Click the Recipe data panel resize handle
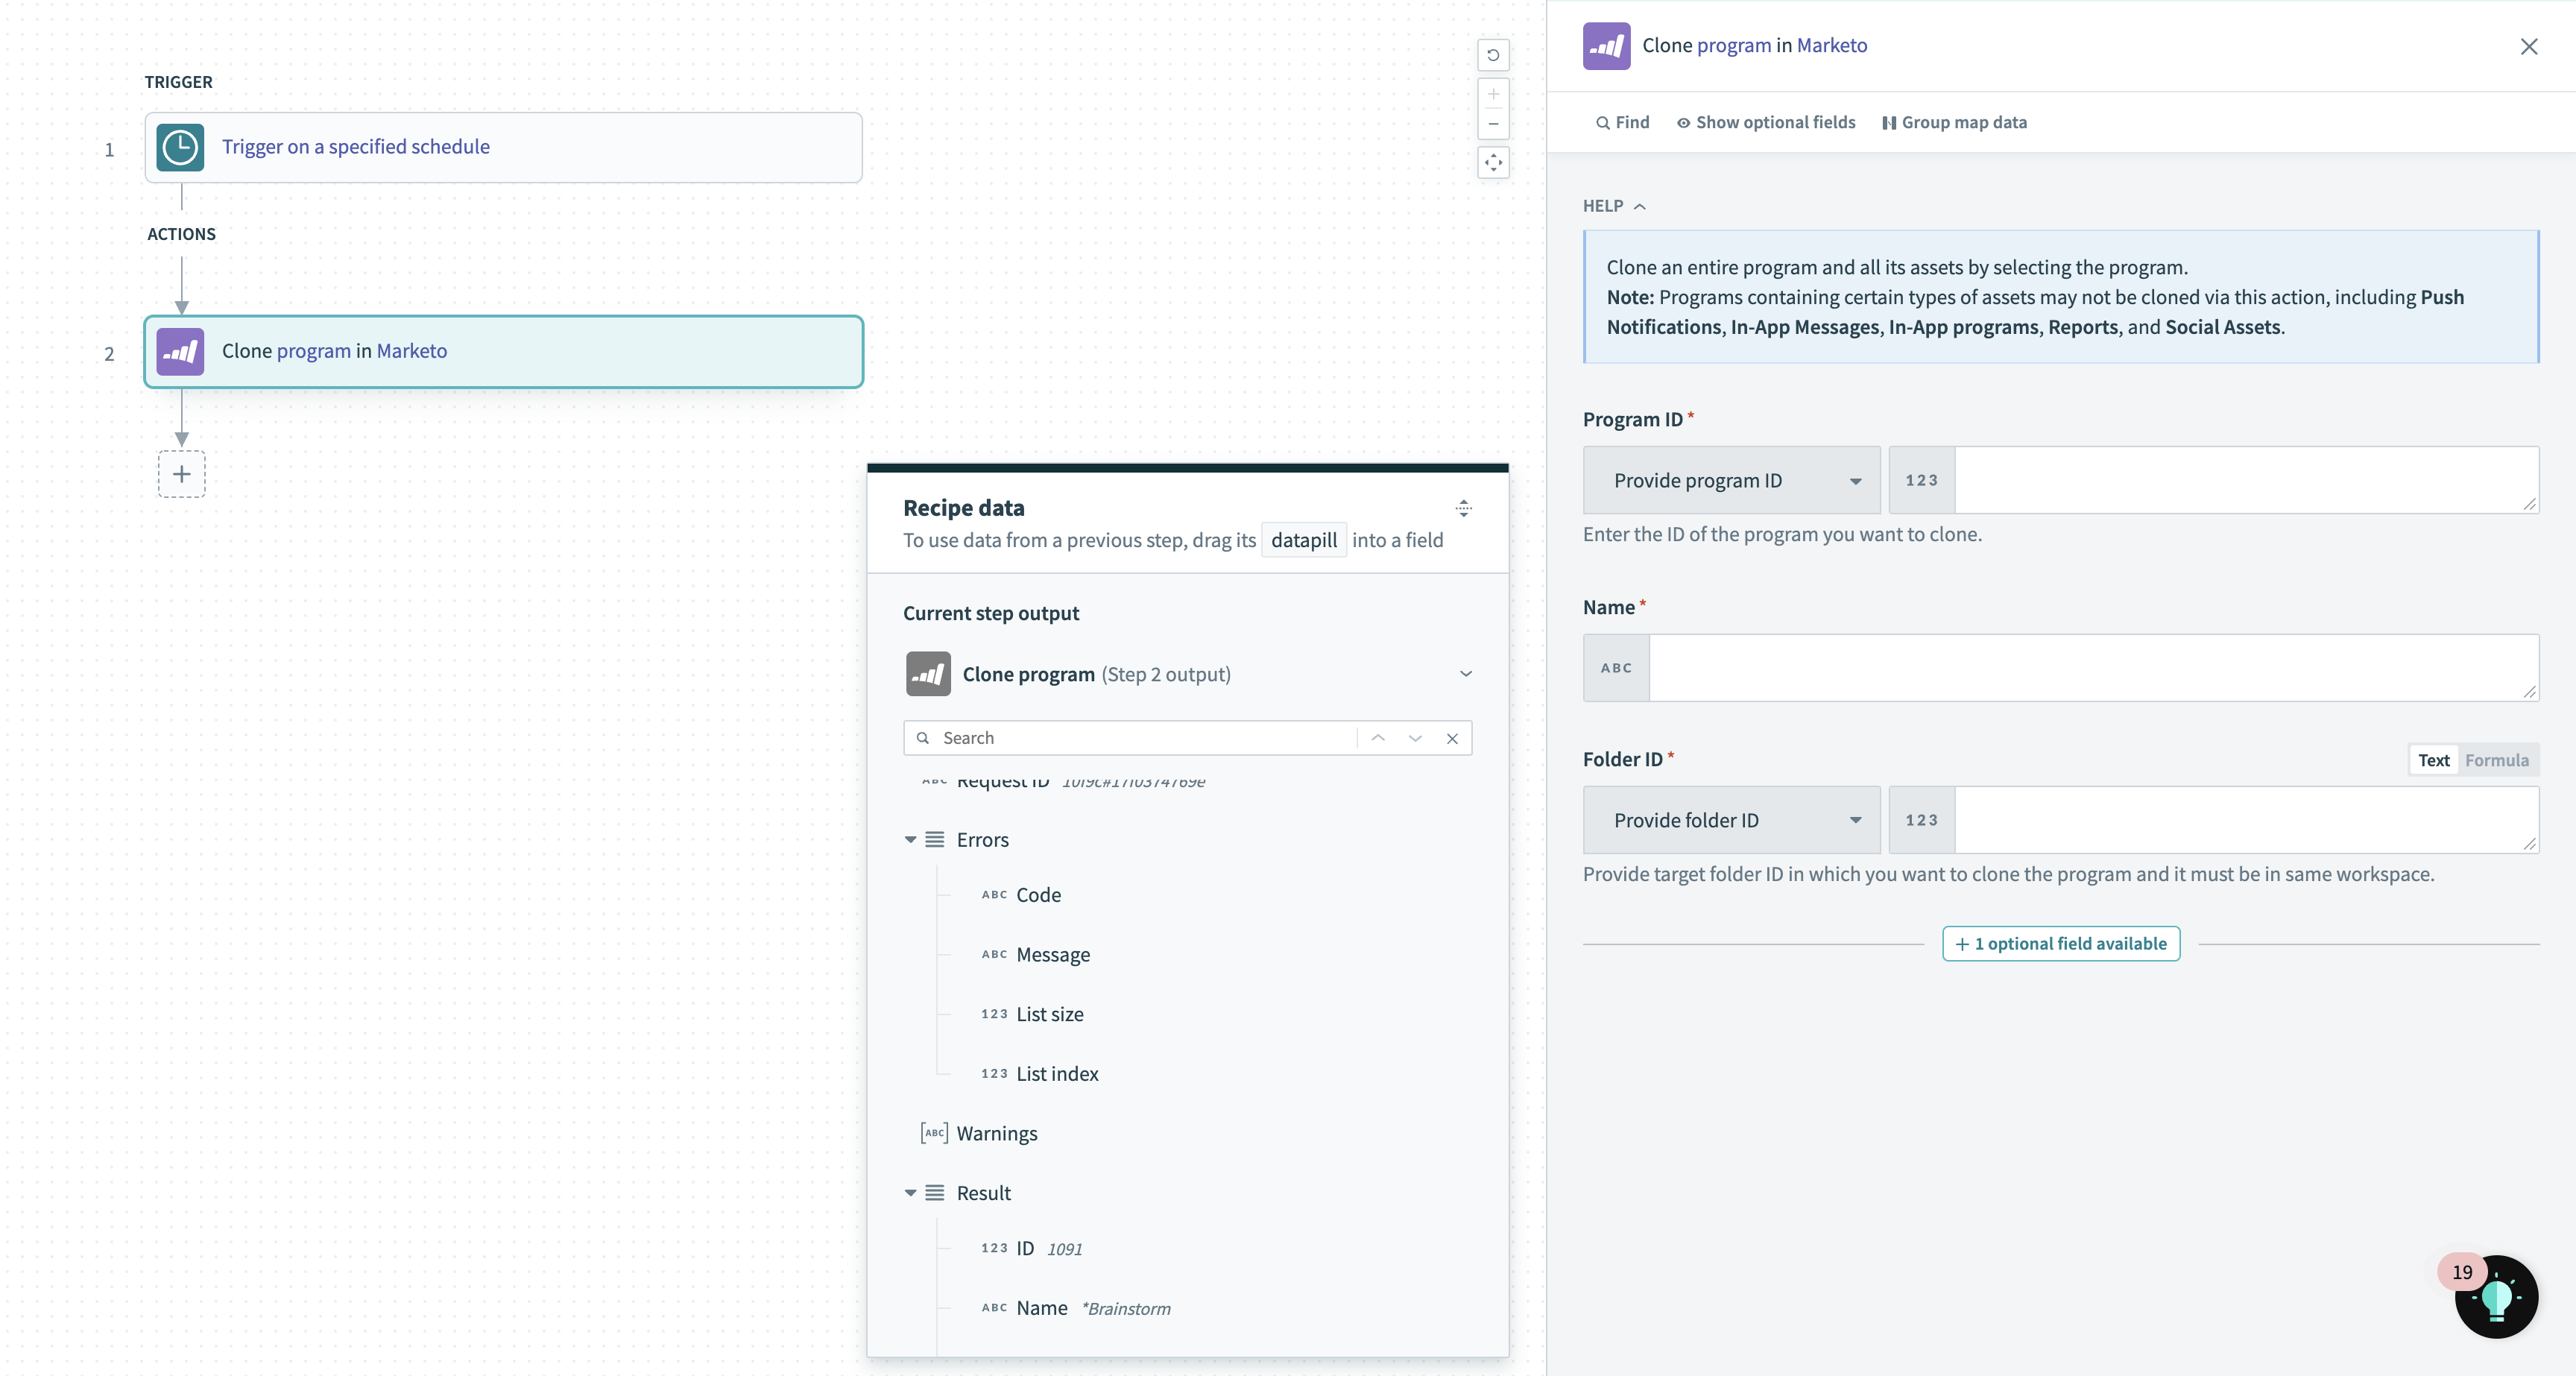 pyautogui.click(x=1463, y=508)
